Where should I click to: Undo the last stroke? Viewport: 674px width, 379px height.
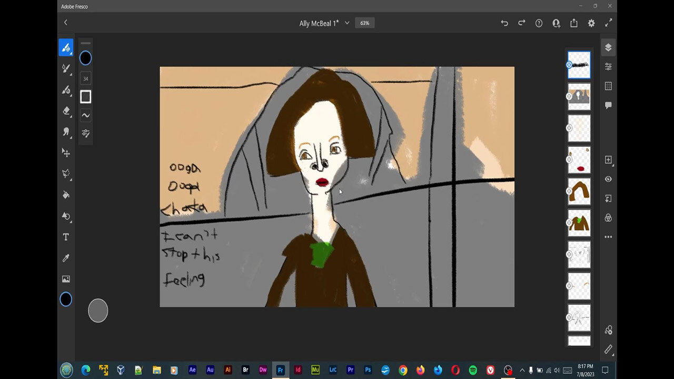coord(504,23)
